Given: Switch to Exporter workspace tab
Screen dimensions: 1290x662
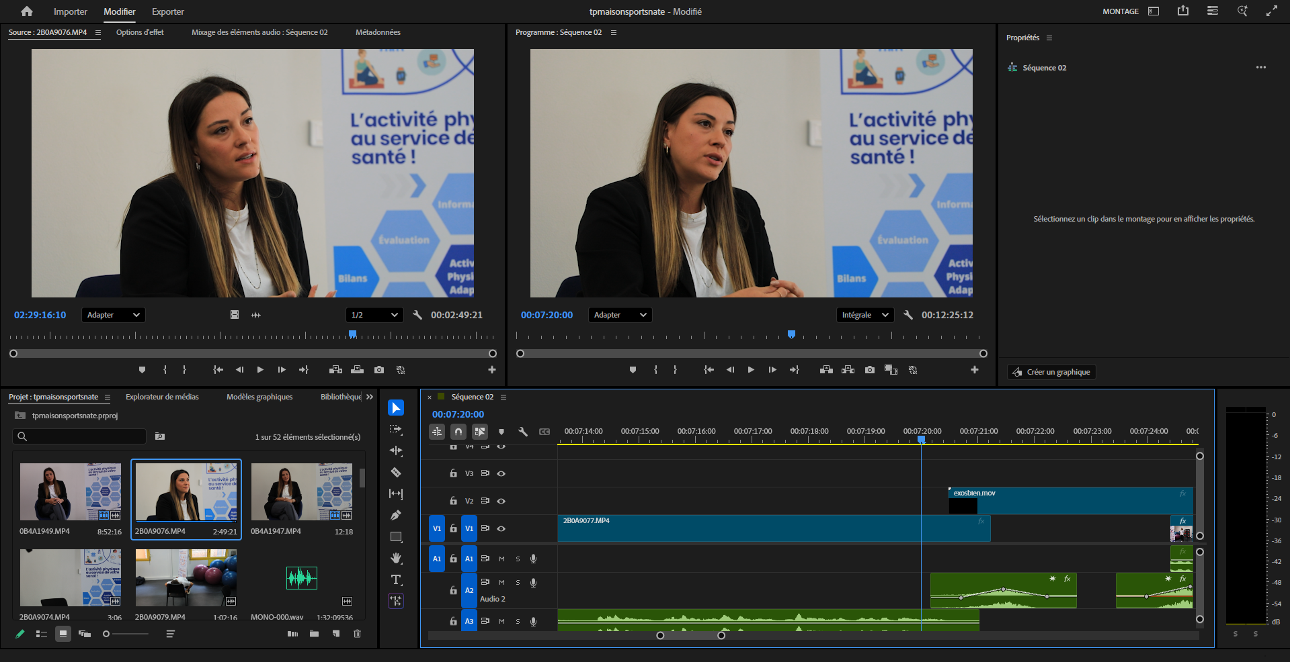Looking at the screenshot, I should 167,11.
